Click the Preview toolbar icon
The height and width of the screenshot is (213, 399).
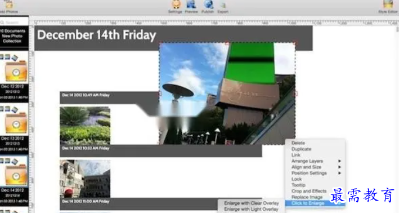[x=191, y=5]
